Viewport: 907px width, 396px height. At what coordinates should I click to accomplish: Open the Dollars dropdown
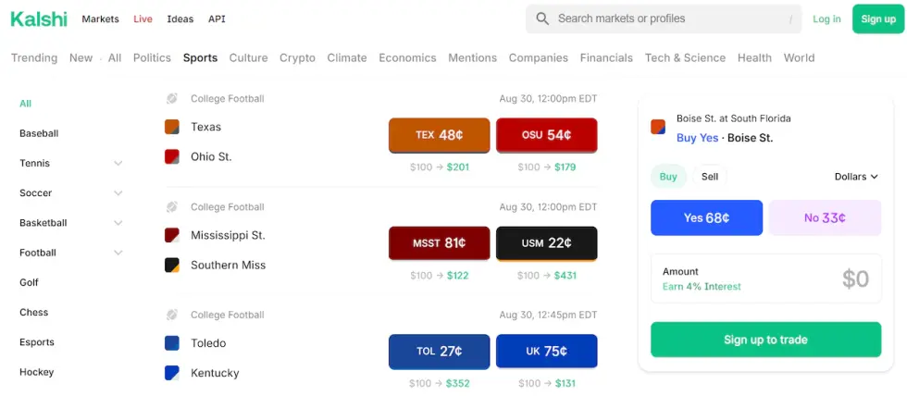[x=856, y=177]
